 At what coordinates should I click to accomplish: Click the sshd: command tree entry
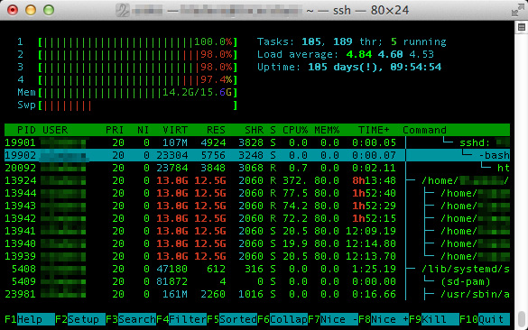tap(475, 142)
